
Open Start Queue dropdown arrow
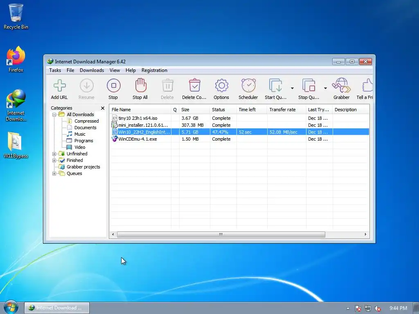[x=292, y=88]
